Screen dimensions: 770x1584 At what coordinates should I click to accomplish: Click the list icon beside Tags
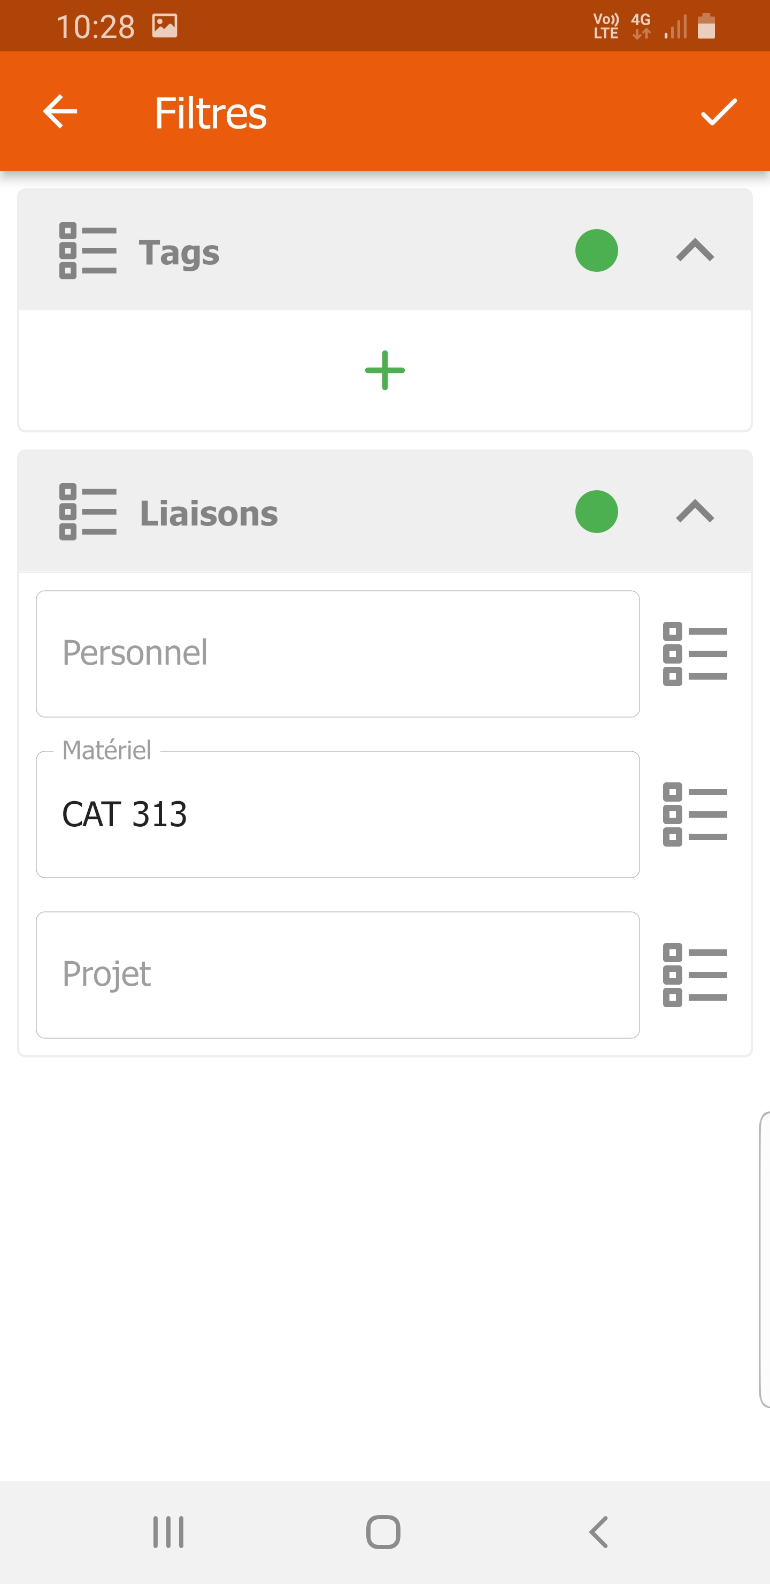coord(88,251)
